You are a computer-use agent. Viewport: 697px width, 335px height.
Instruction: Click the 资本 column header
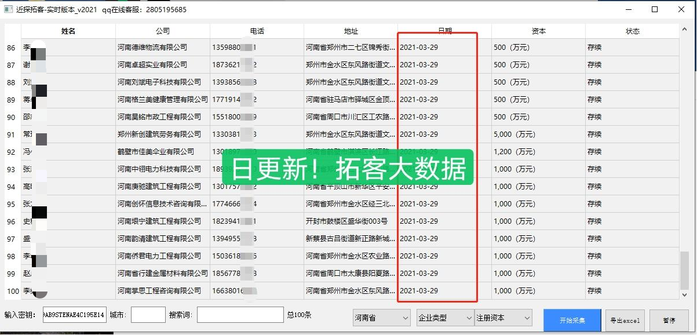point(538,31)
